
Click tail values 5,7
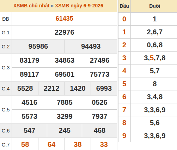(155, 71)
